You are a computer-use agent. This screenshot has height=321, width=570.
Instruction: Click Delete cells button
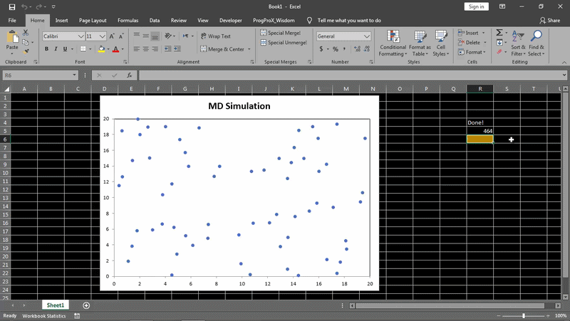(x=470, y=43)
